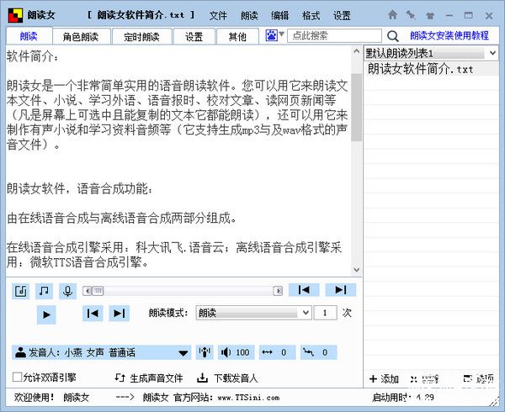Image resolution: width=505 pixels, height=412 pixels.
Task: Open the 格式 menu
Action: [311, 16]
